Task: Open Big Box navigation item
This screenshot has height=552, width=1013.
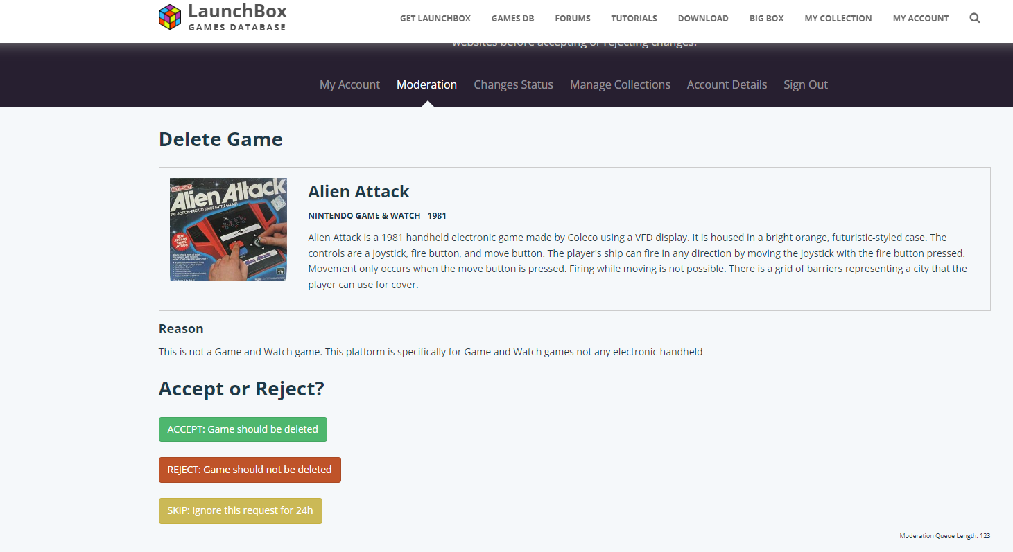Action: pyautogui.click(x=766, y=19)
